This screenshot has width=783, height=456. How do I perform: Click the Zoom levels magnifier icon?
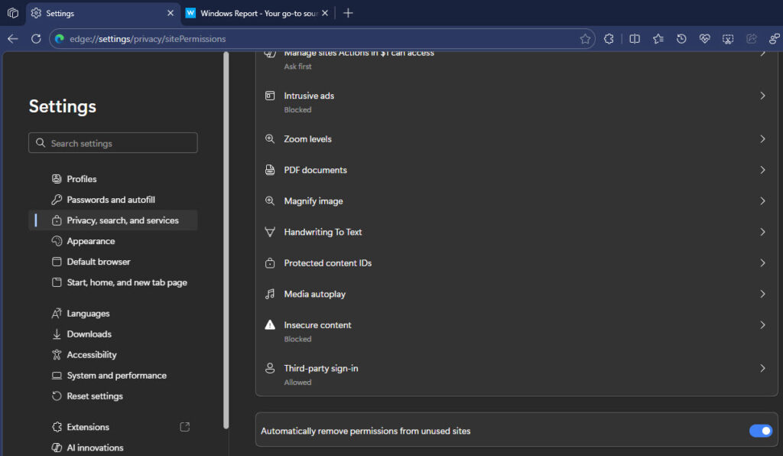click(x=270, y=138)
